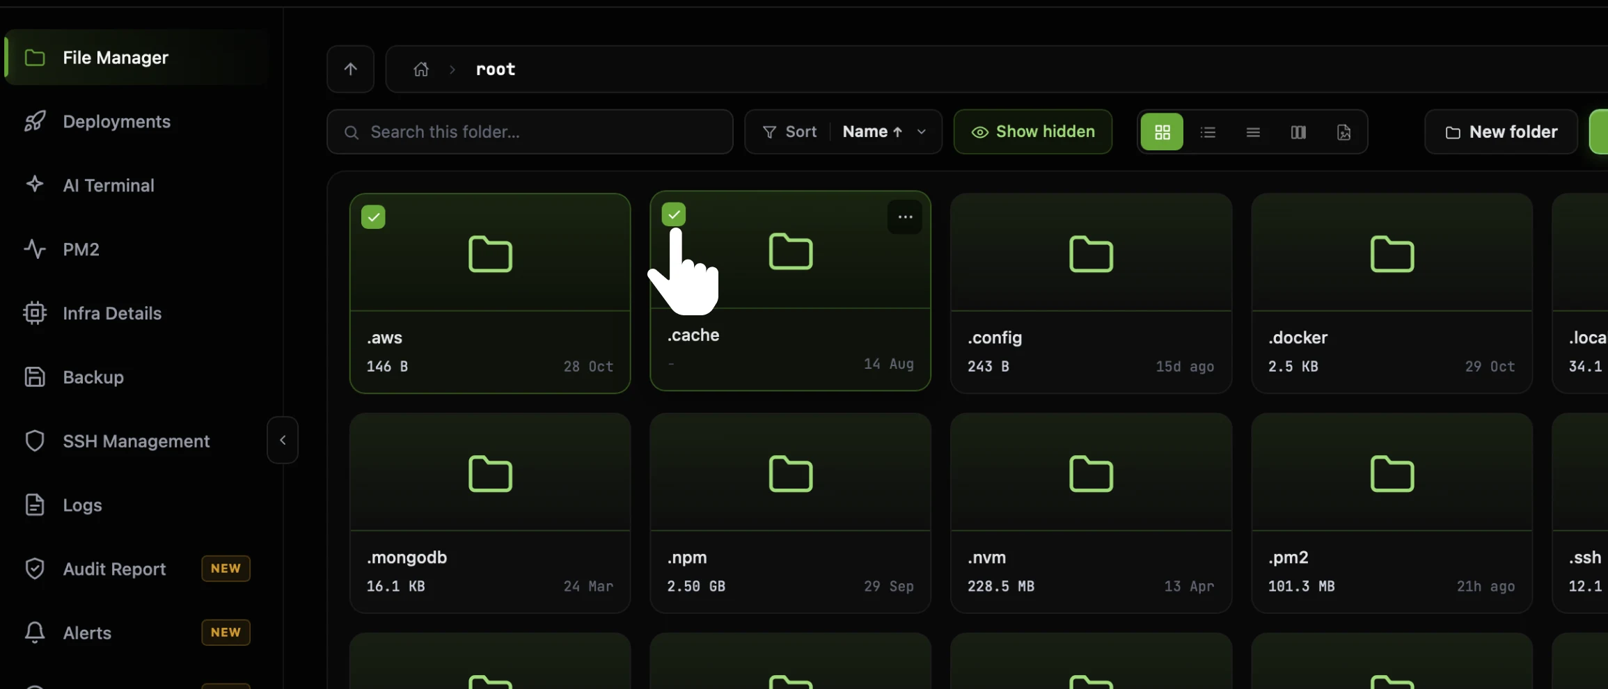Uncheck the .aws folder checkbox
Image resolution: width=1608 pixels, height=689 pixels.
tap(373, 217)
